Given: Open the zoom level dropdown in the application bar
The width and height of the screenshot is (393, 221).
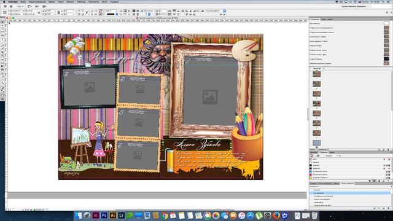Looking at the screenshot, I should coord(20,6).
